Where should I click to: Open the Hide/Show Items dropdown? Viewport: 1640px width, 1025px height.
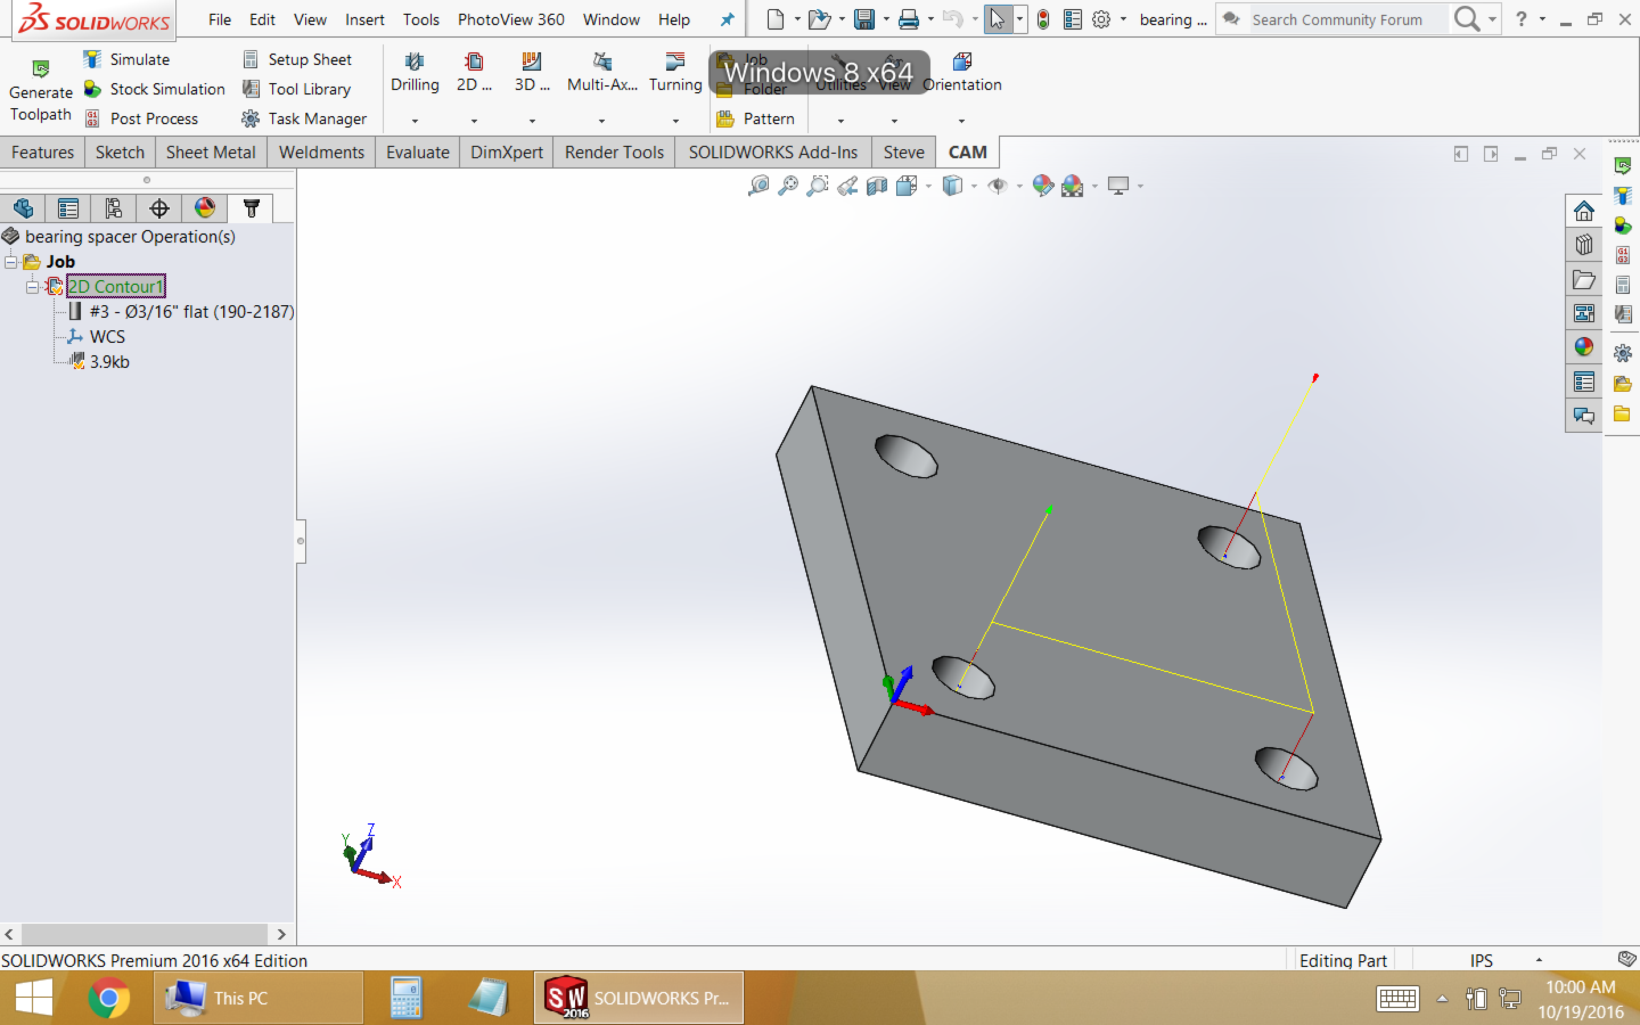tap(1019, 186)
